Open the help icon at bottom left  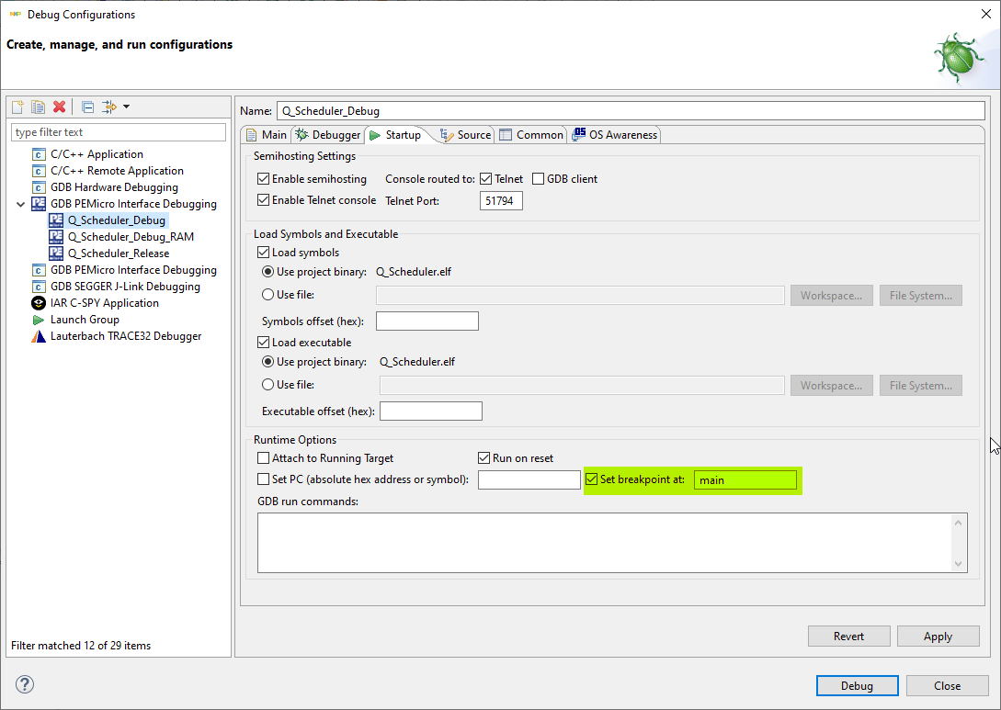coord(24,684)
